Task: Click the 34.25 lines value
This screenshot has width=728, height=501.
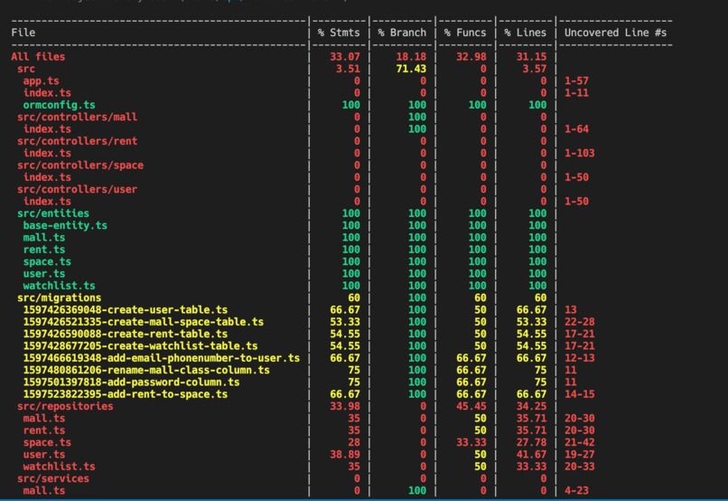Action: pos(531,407)
